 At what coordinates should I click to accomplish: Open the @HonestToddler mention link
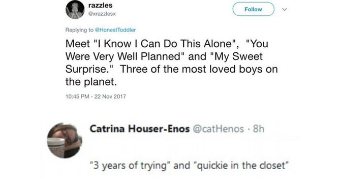pyautogui.click(x=115, y=30)
